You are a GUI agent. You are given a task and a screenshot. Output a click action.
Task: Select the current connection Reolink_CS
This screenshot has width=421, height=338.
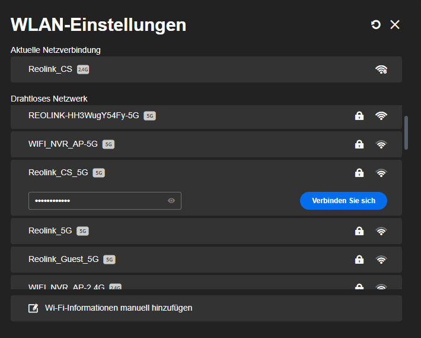point(206,70)
